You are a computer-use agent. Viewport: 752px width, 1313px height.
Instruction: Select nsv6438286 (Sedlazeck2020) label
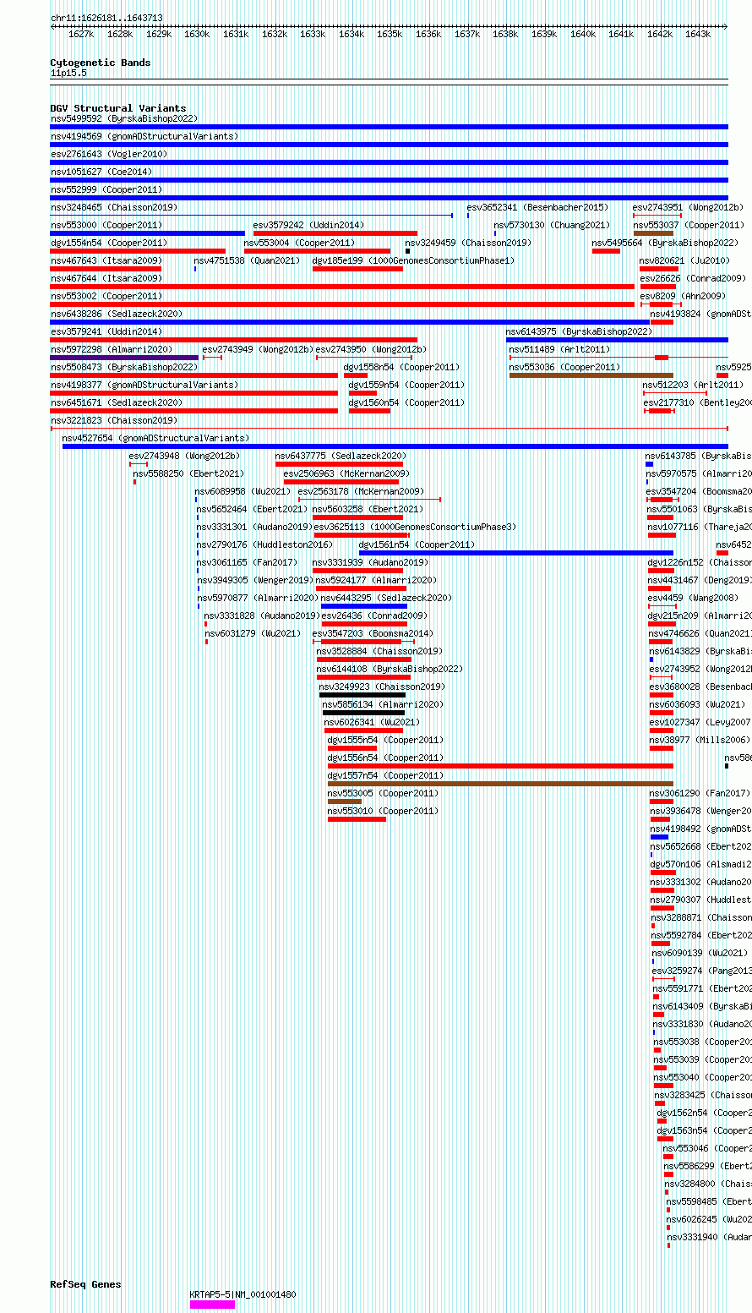pos(117,314)
